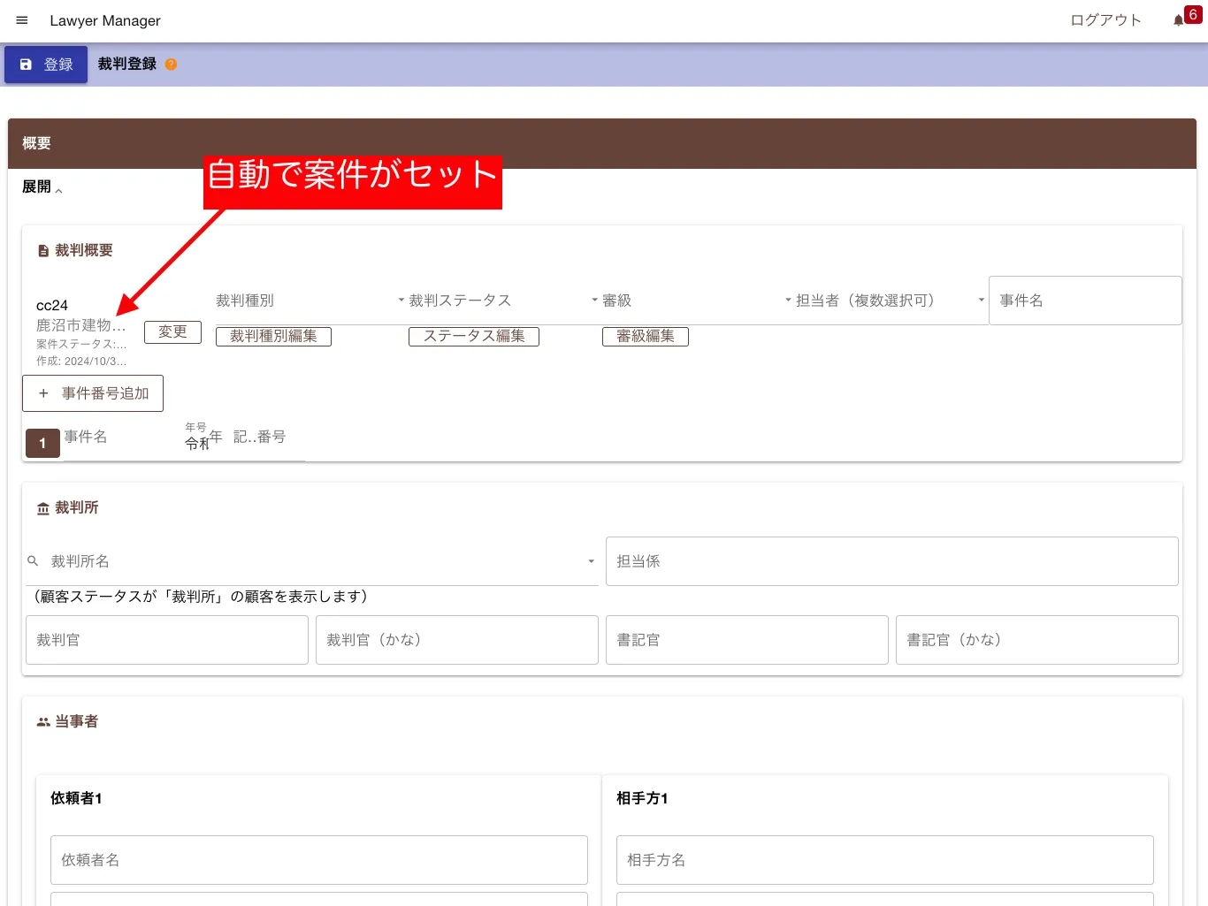This screenshot has width=1208, height=906.
Task: Click the 裁判所名 search combo box
Action: 312,561
